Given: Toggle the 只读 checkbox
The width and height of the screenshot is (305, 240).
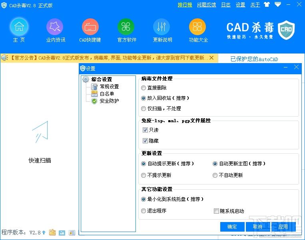Looking at the screenshot, I should [145, 130].
